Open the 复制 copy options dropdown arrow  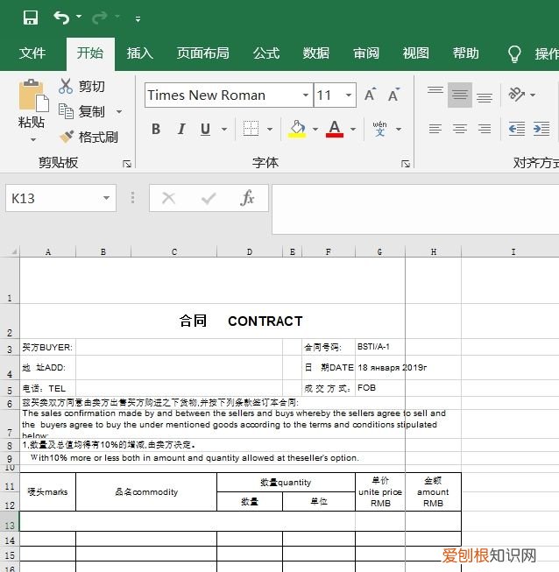tap(119, 111)
